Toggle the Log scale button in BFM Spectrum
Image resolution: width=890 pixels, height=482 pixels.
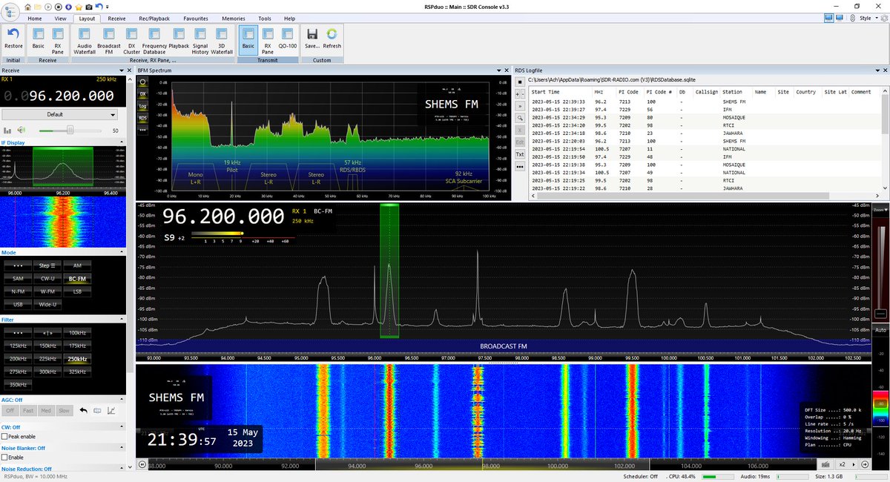click(x=142, y=105)
